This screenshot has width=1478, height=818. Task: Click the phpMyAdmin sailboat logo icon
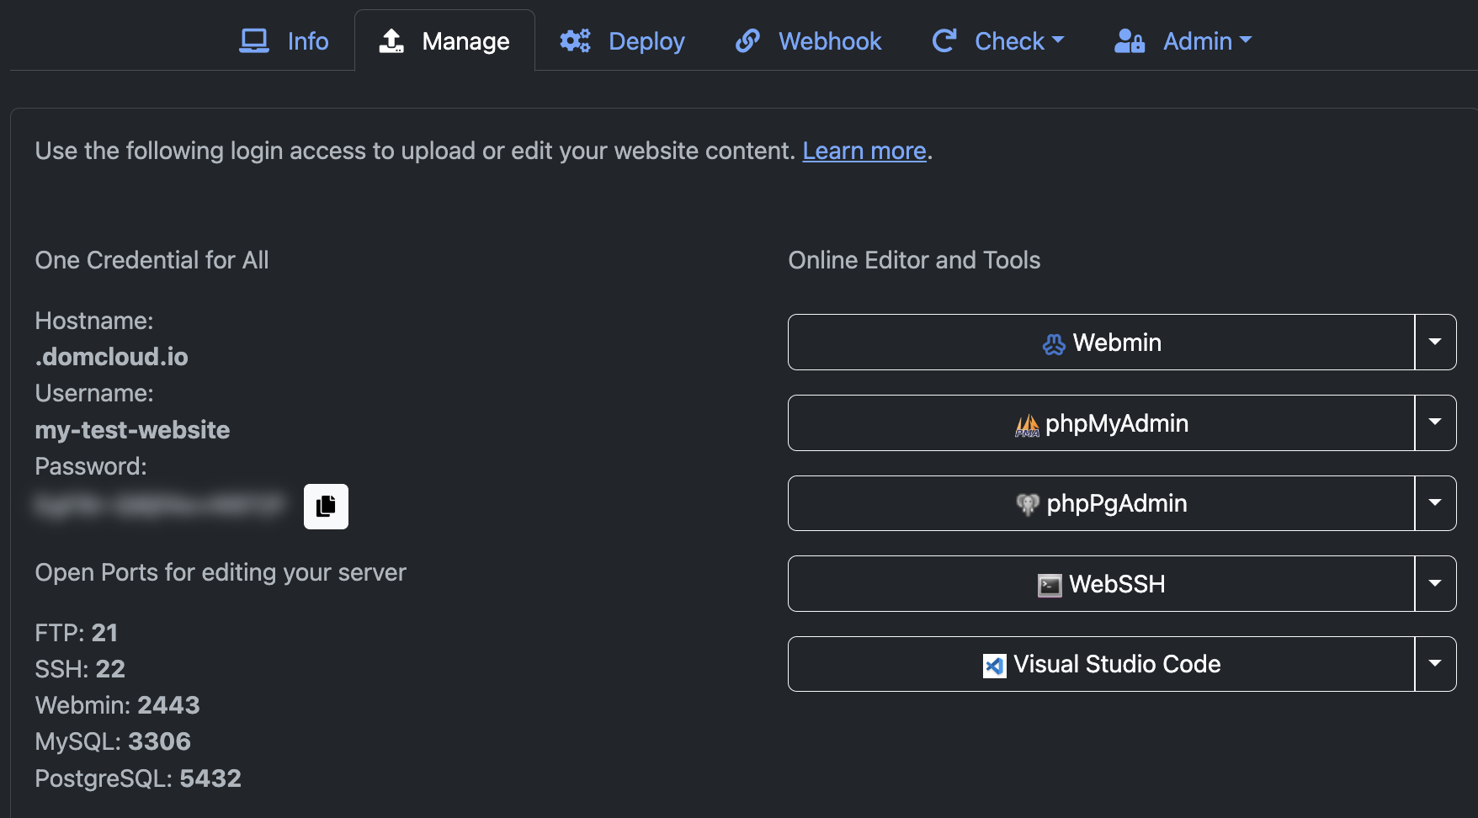coord(1027,425)
